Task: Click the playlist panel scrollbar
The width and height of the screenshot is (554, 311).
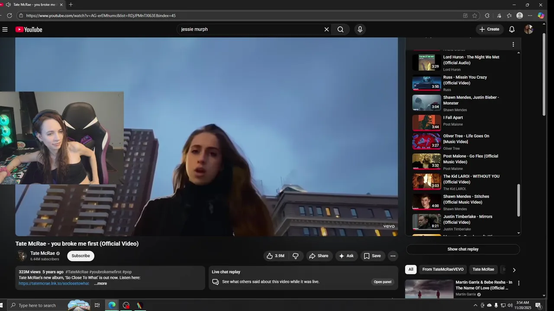Action: [x=519, y=200]
